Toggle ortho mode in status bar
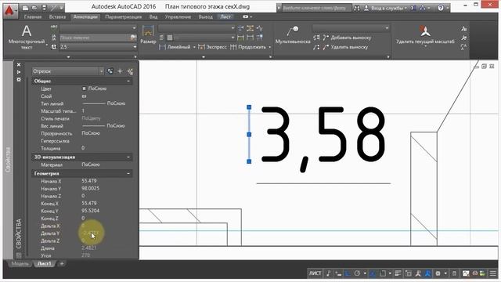 click(x=348, y=273)
